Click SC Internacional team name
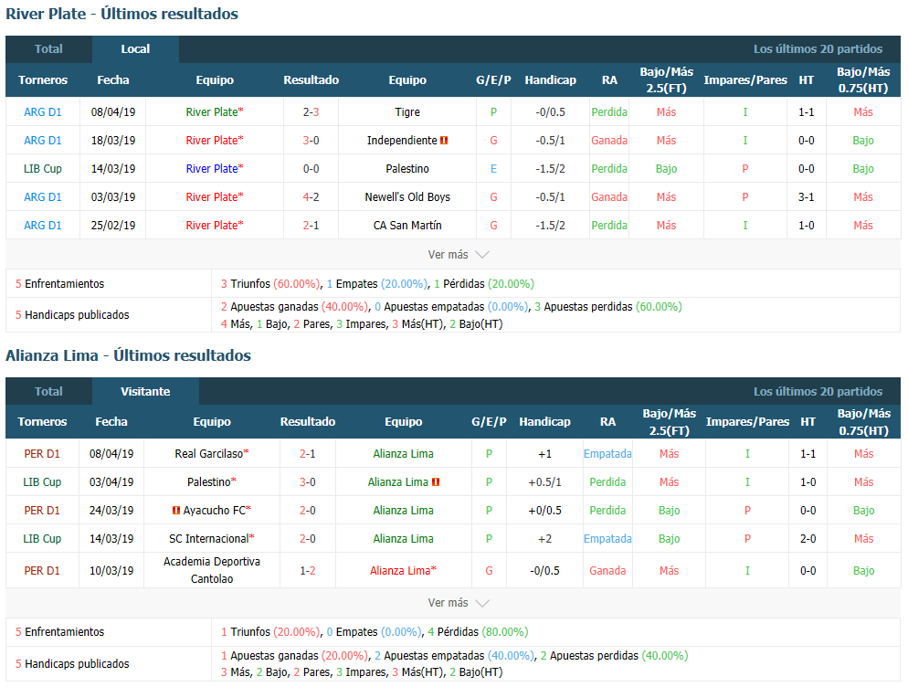 tap(211, 539)
